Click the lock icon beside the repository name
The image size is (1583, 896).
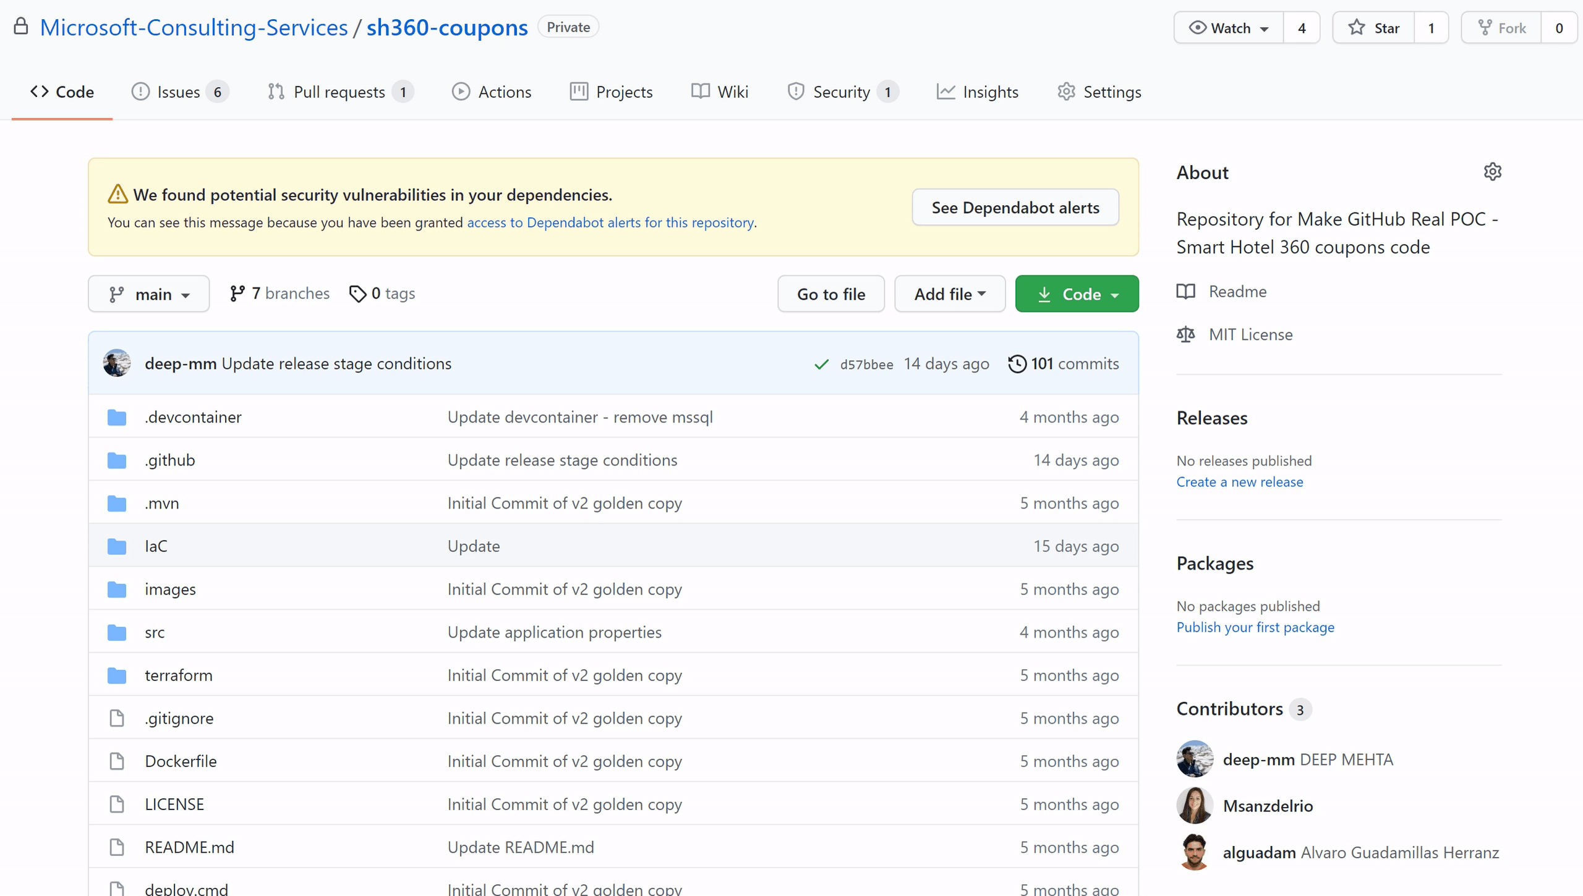(21, 27)
